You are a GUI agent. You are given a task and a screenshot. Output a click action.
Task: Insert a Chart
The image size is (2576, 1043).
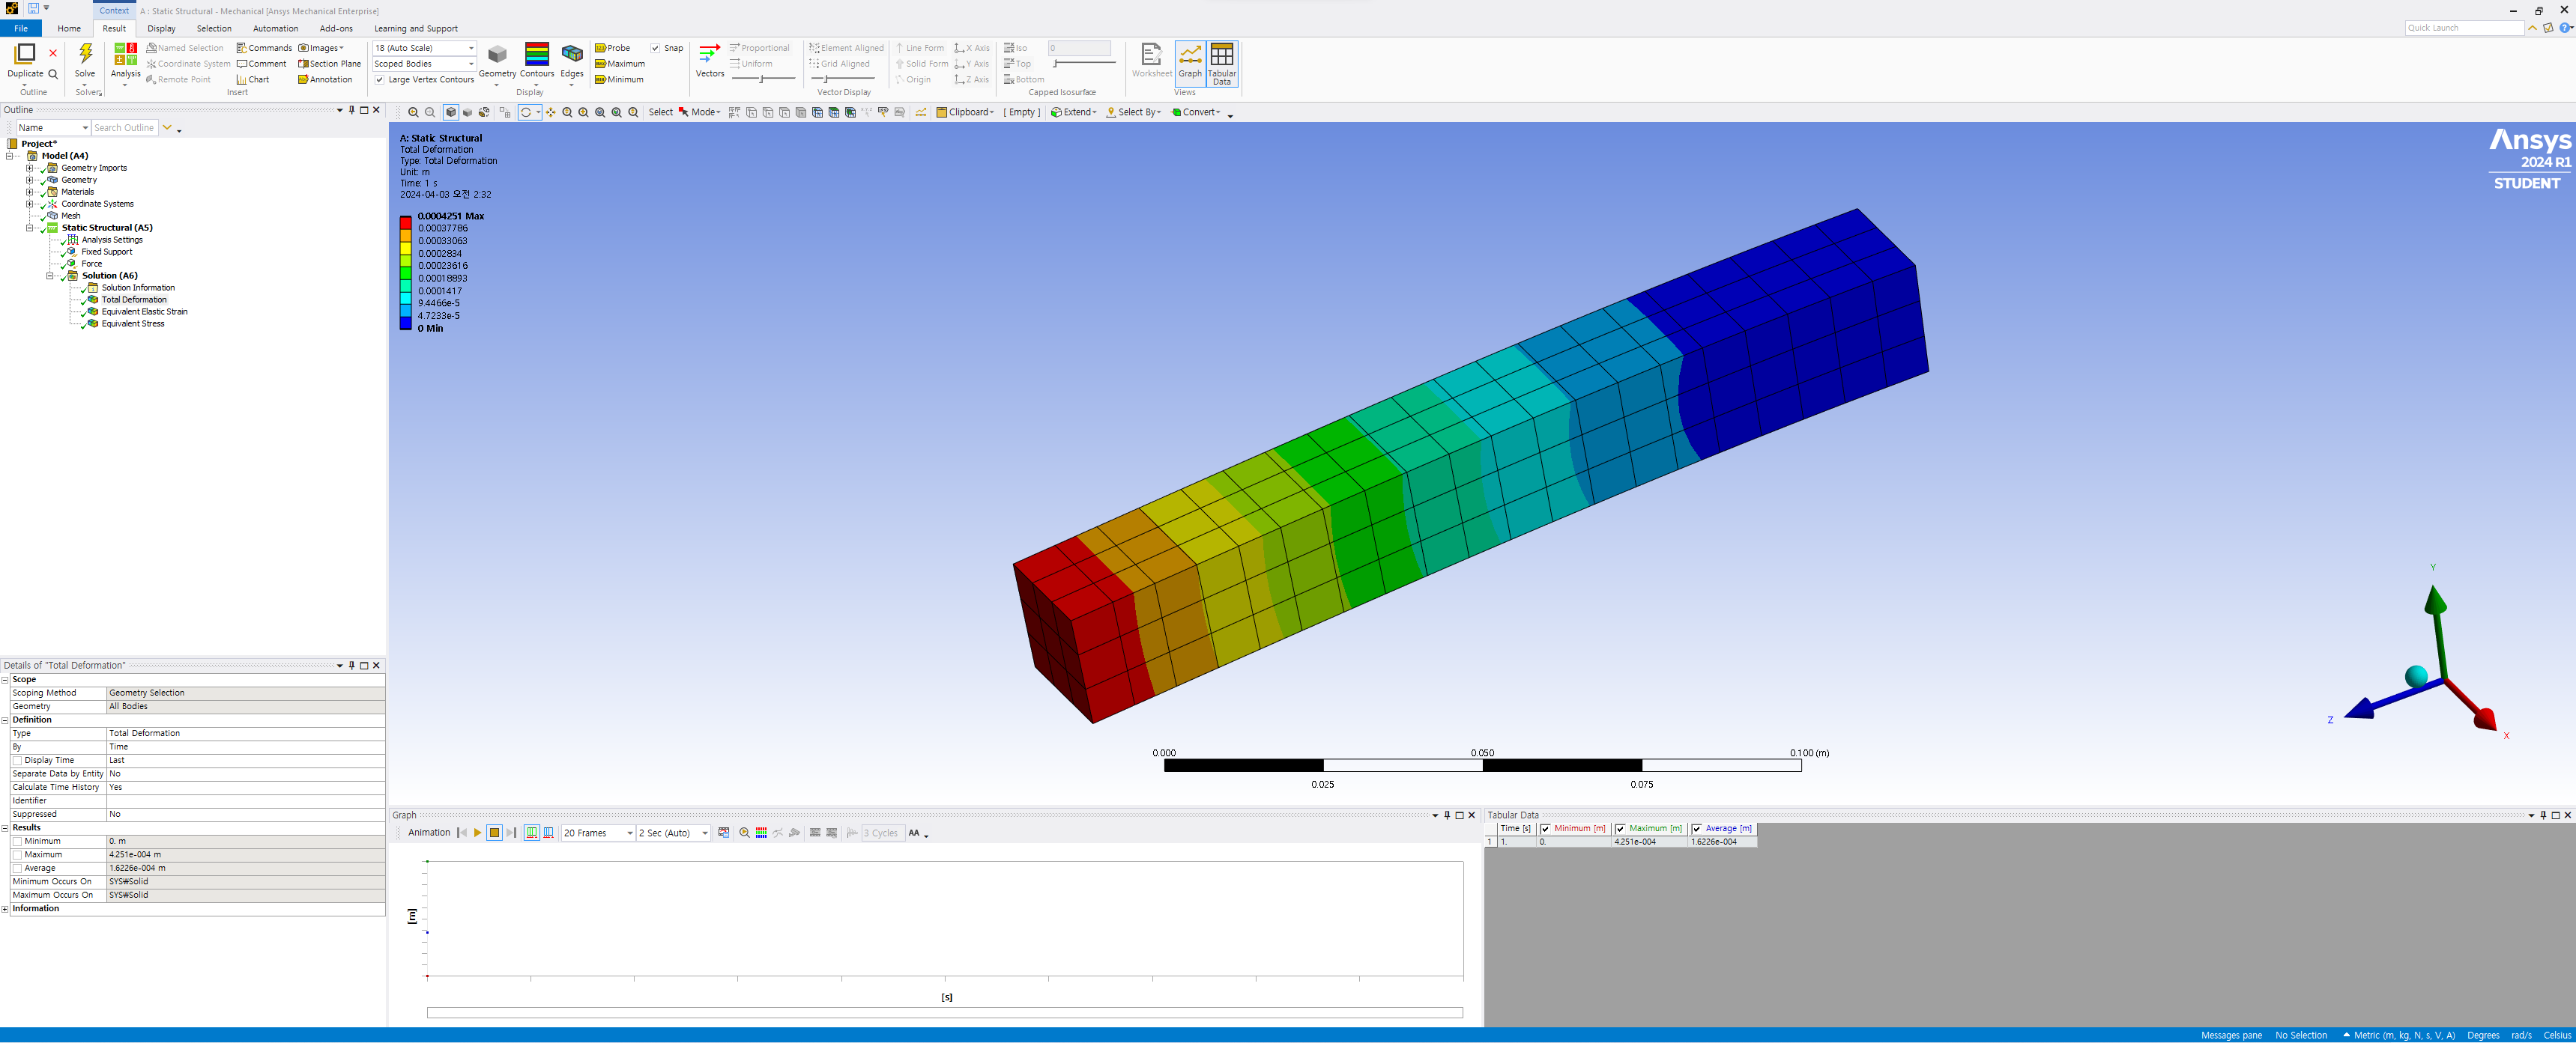click(x=252, y=80)
